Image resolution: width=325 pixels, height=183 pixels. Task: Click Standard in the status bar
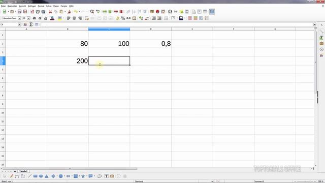139,181
